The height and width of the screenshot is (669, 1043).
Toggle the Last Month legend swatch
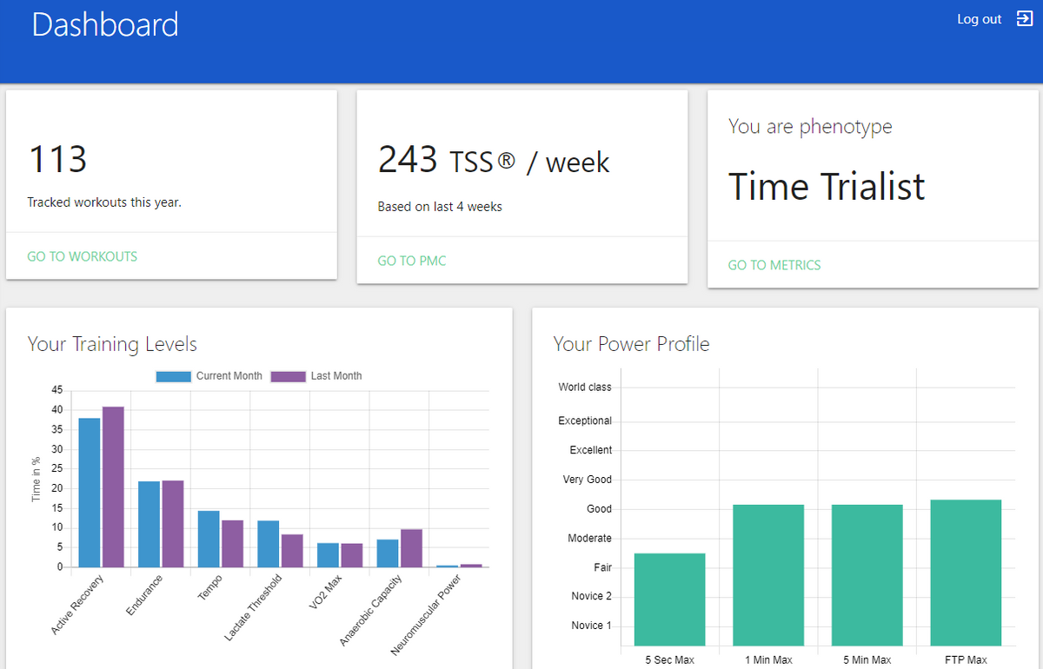(x=288, y=376)
